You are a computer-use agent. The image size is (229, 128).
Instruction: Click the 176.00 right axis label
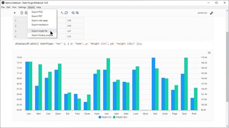point(204,58)
